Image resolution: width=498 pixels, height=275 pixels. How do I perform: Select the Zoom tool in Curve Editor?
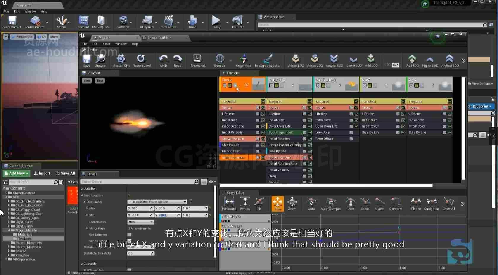(x=292, y=204)
